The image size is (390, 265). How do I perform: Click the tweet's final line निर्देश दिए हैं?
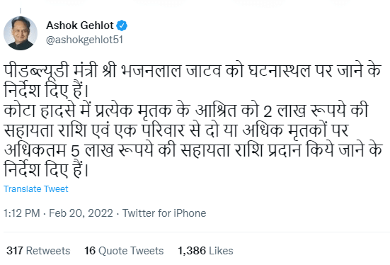[x=46, y=170]
